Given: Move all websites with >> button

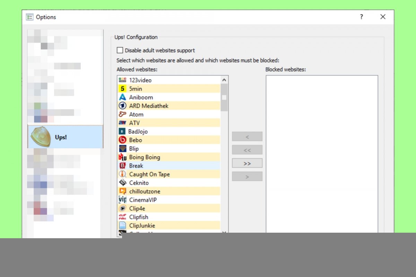Looking at the screenshot, I should point(247,163).
